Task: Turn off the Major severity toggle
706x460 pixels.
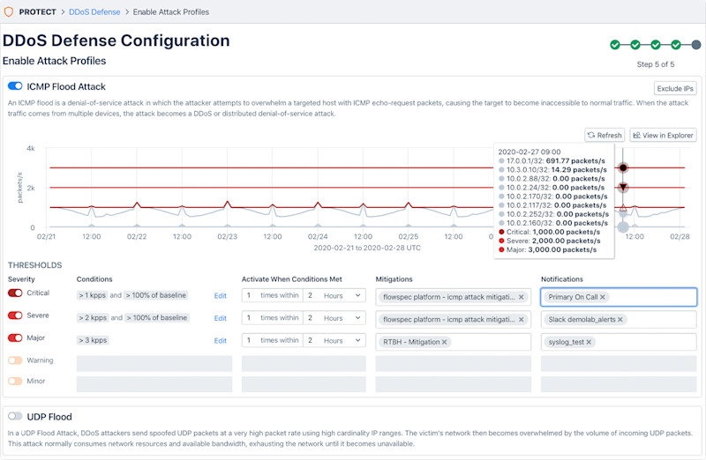Action: point(15,338)
